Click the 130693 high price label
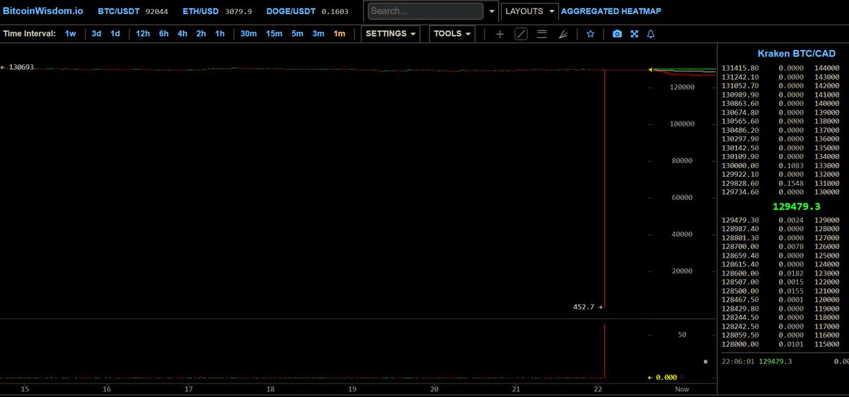849x397 pixels. tap(21, 67)
